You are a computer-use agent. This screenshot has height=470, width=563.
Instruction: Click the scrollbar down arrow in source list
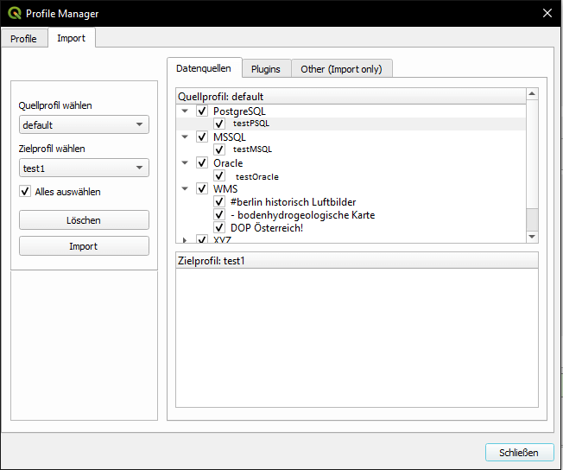click(532, 237)
